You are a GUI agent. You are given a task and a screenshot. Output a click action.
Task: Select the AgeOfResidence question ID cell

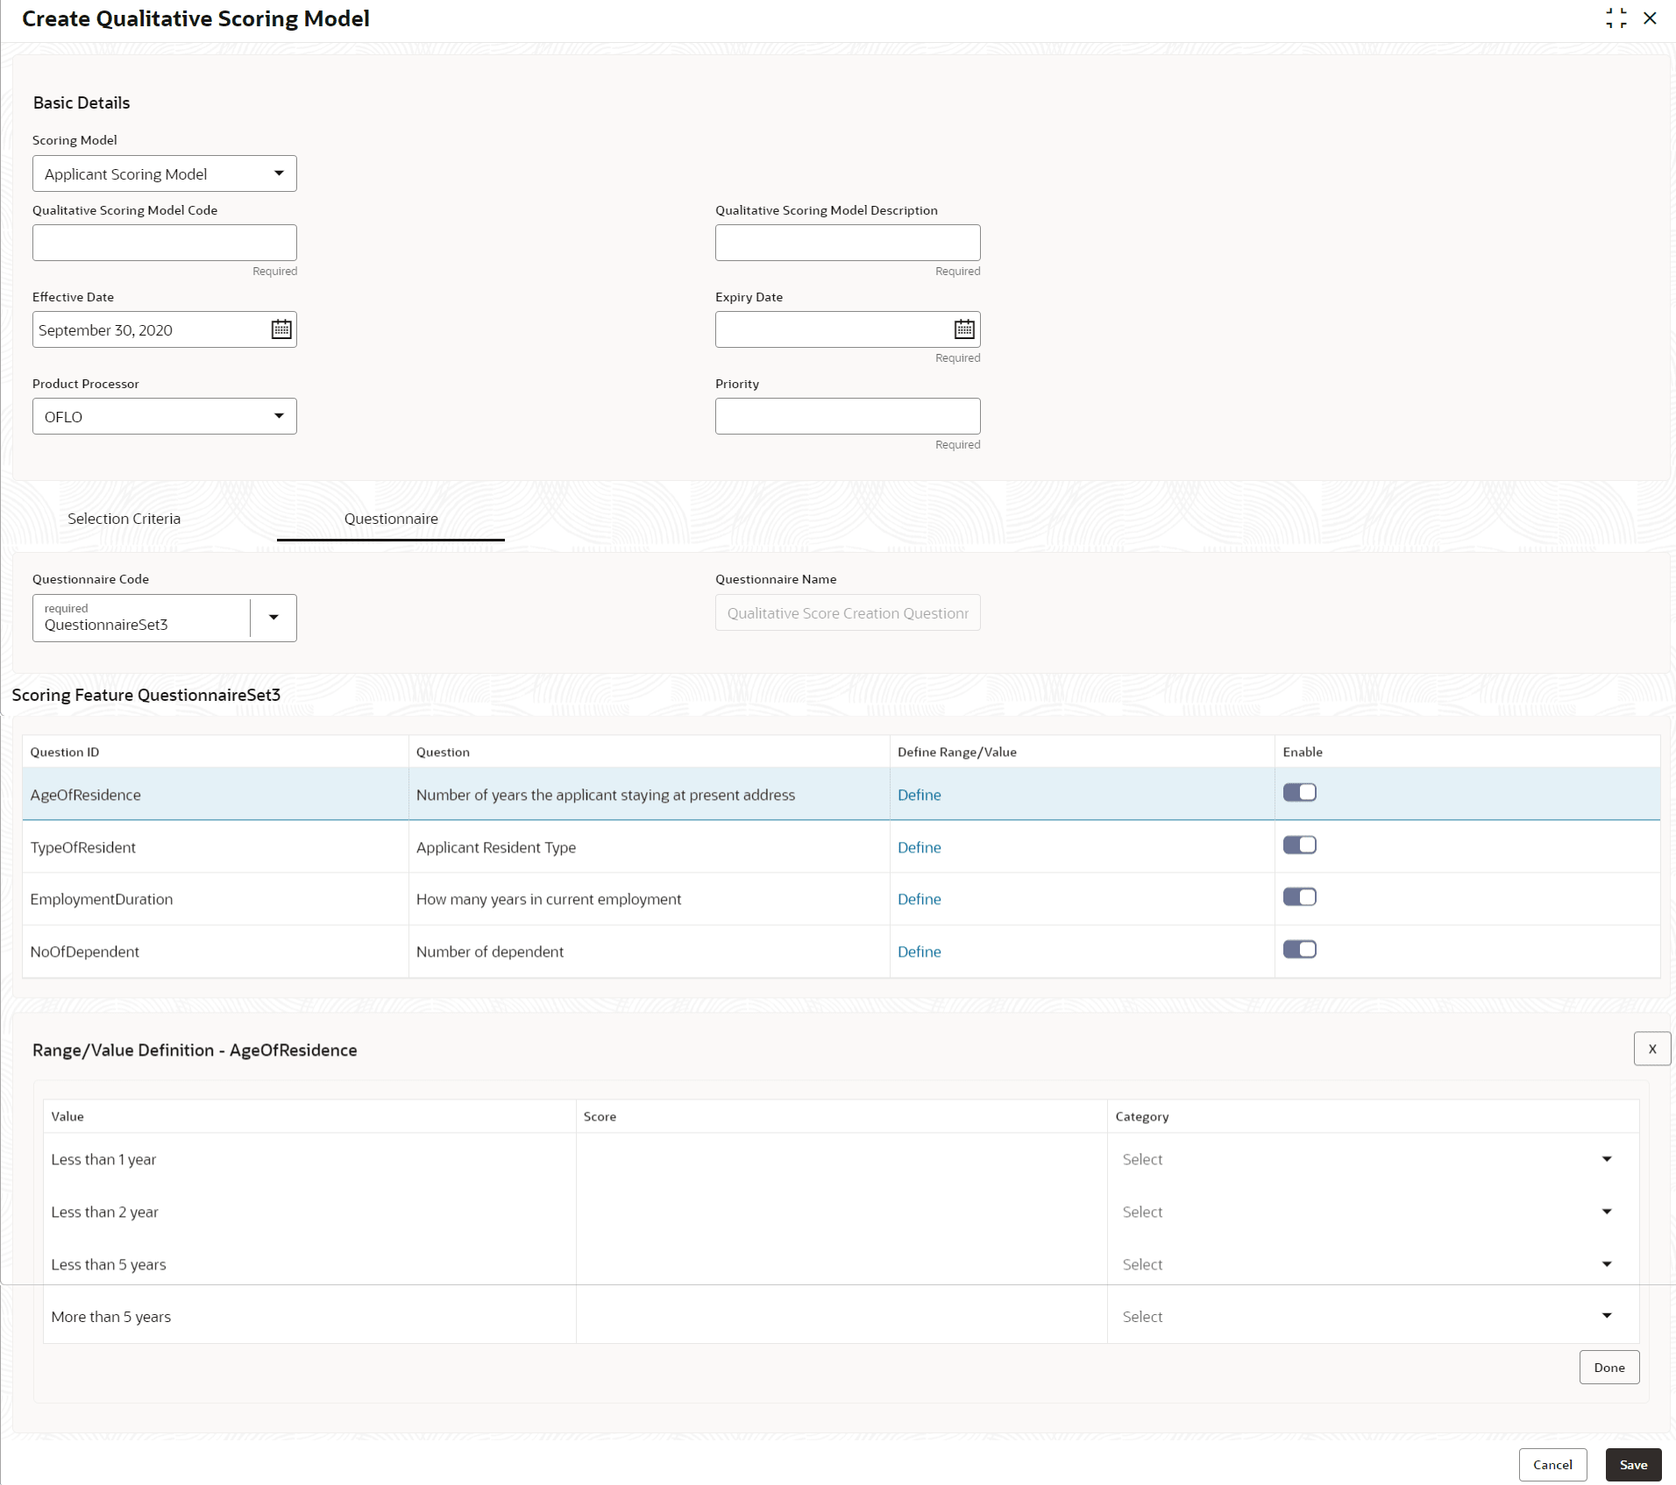pos(216,795)
